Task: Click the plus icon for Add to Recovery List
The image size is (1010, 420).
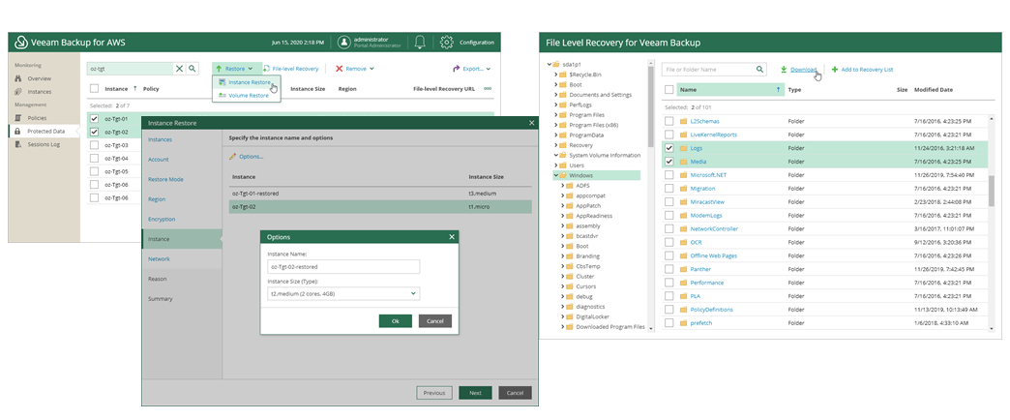Action: 835,69
